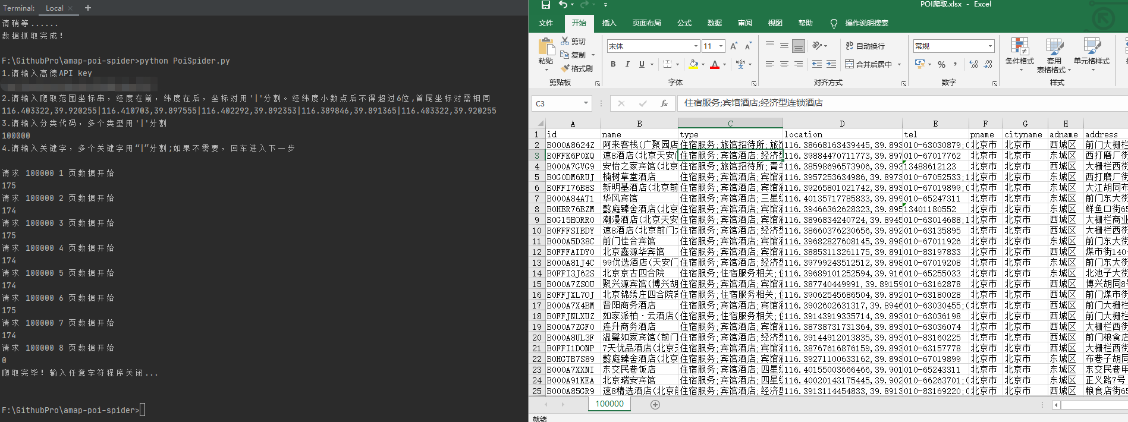The image size is (1128, 422).
Task: Set middle vertical alignment
Action: pyautogui.click(x=784, y=46)
